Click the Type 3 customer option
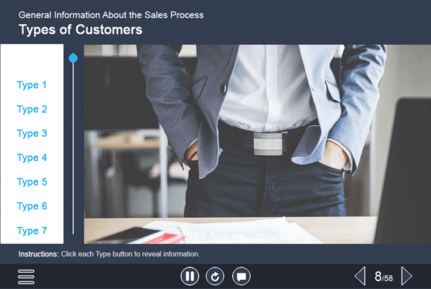The image size is (431, 289). (32, 133)
